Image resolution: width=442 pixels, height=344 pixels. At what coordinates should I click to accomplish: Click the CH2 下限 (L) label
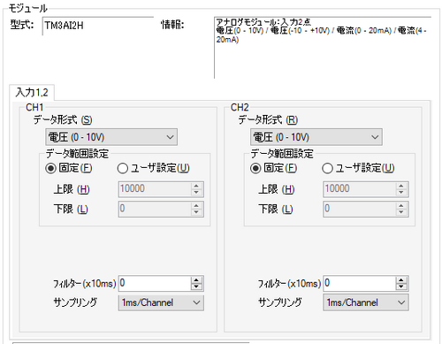tap(276, 210)
